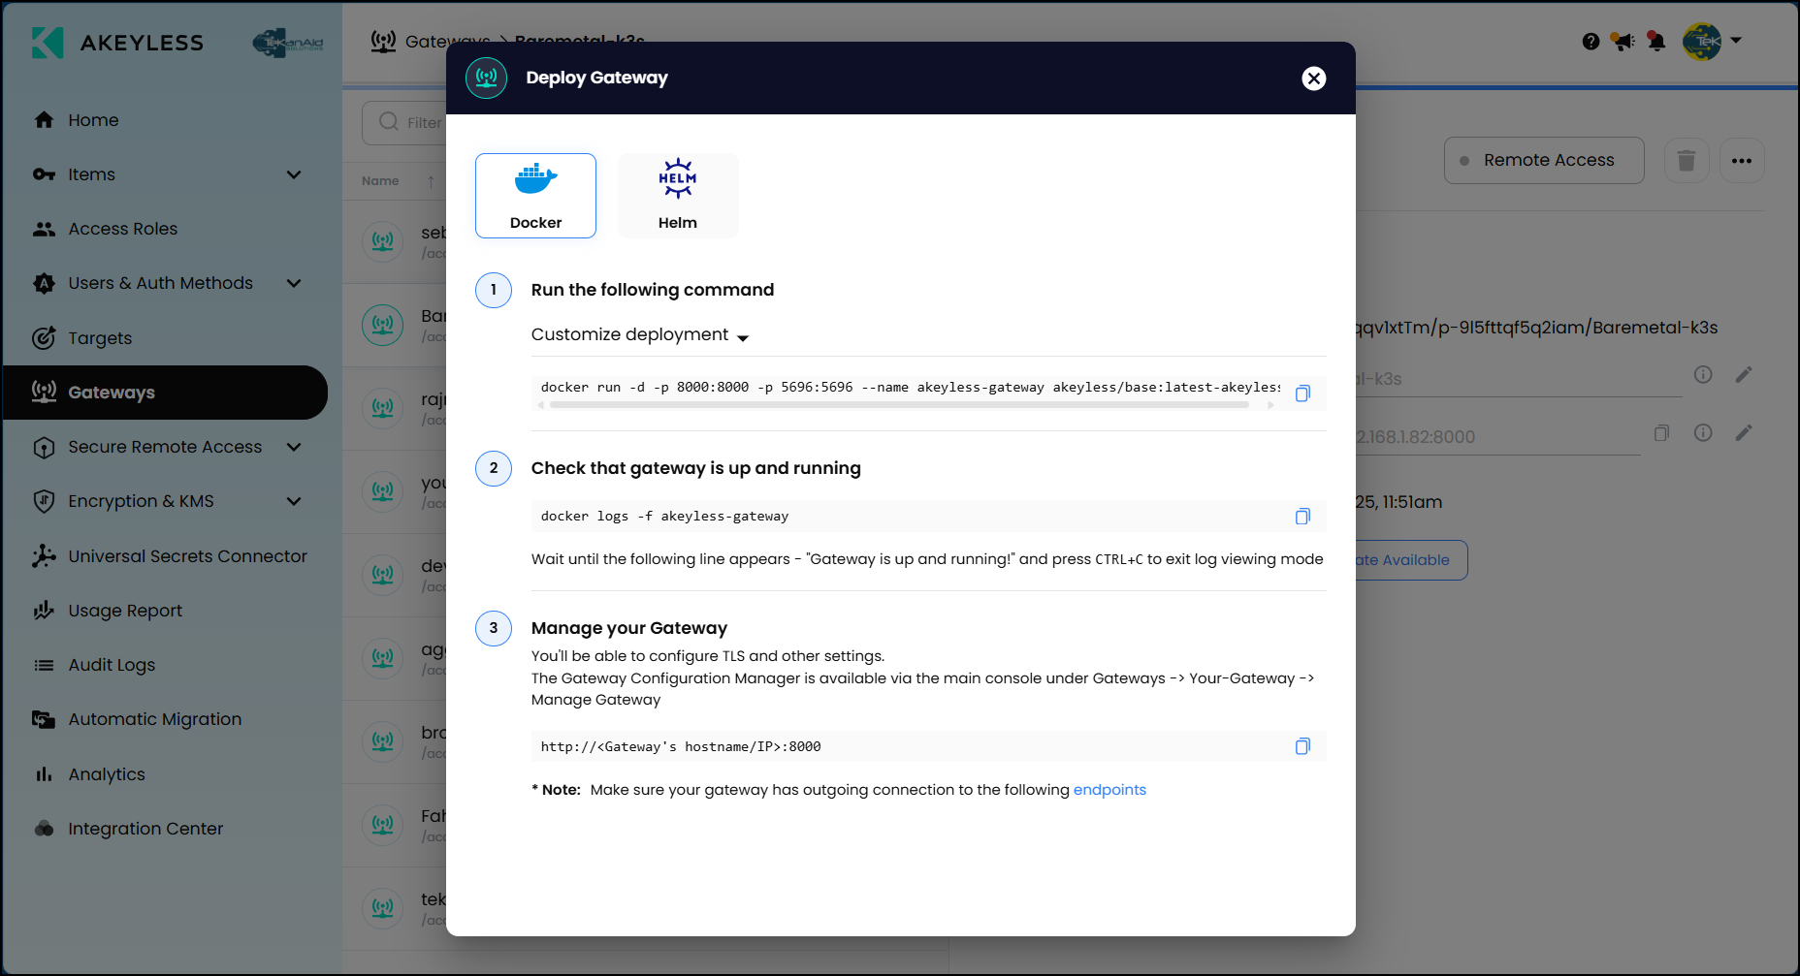
Task: Click the Gateways antenna sidebar icon
Action: pos(44,392)
